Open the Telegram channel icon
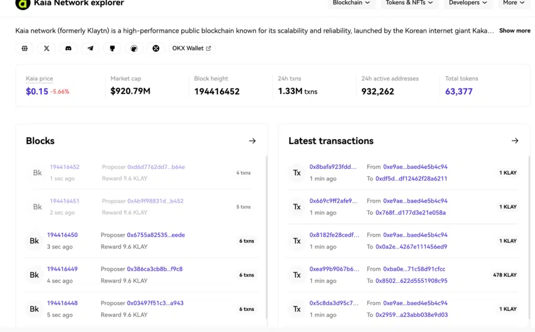Viewport: 535px width, 332px height. click(90, 49)
